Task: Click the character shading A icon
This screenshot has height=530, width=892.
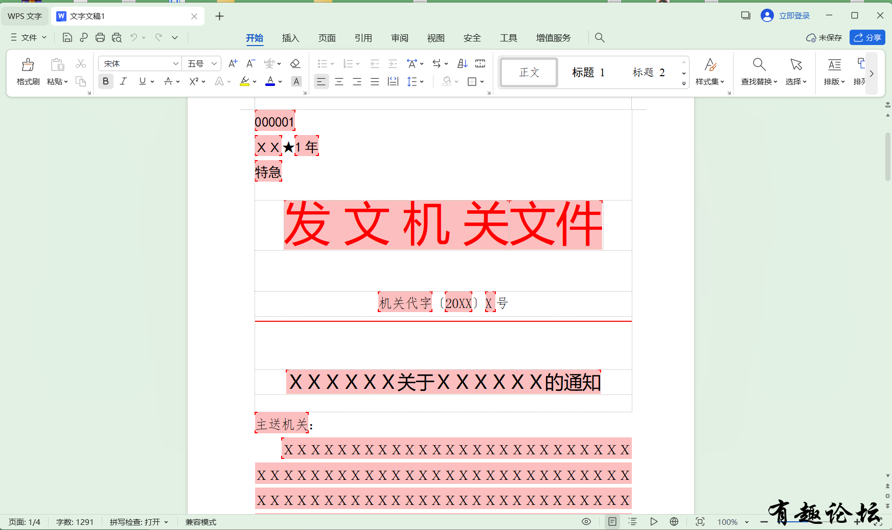Action: click(x=296, y=81)
